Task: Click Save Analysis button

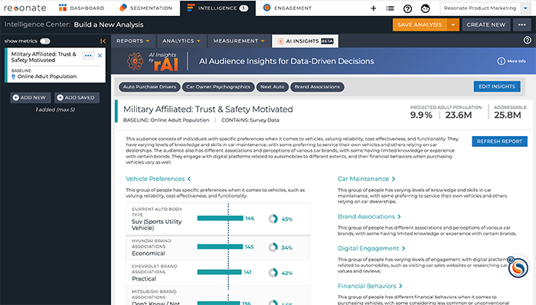Action: click(x=420, y=24)
